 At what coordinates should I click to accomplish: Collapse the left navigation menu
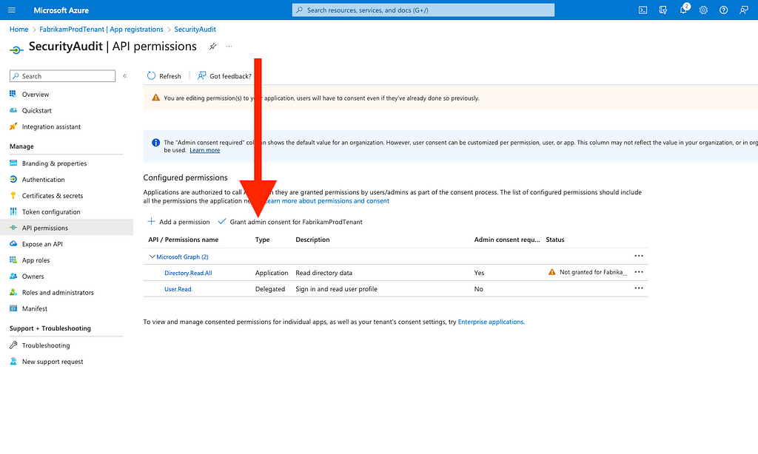tap(124, 76)
